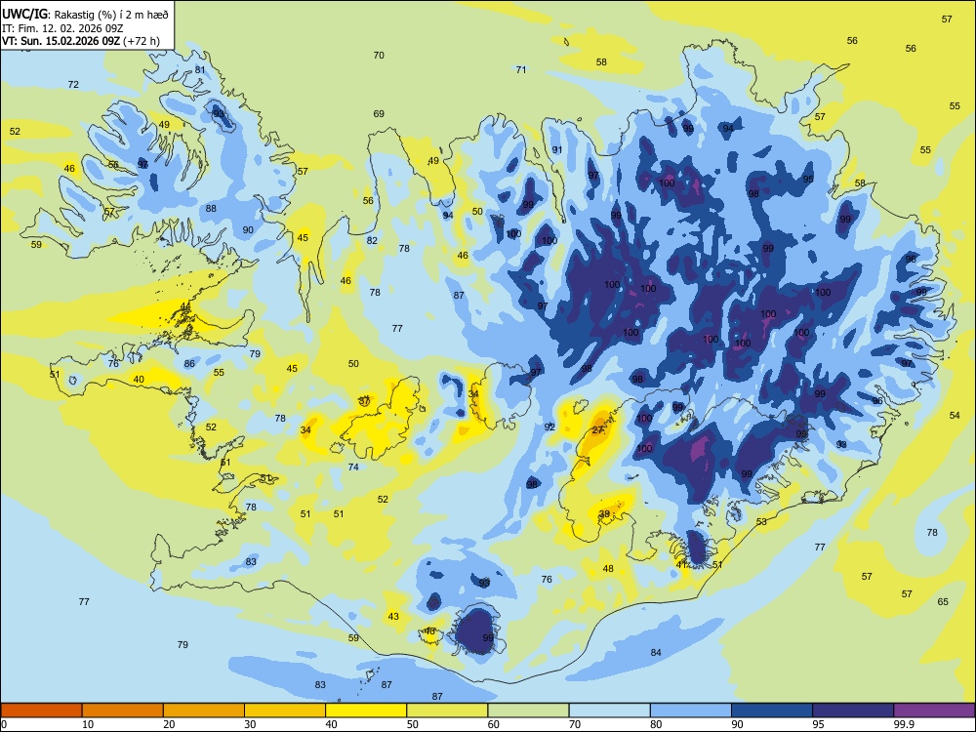Click the map humidity value '43'

coord(393,617)
